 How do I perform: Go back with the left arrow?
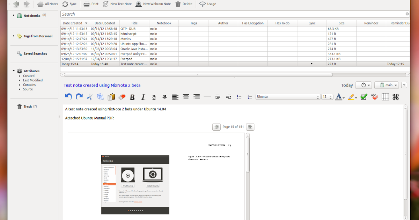(x=16, y=4)
